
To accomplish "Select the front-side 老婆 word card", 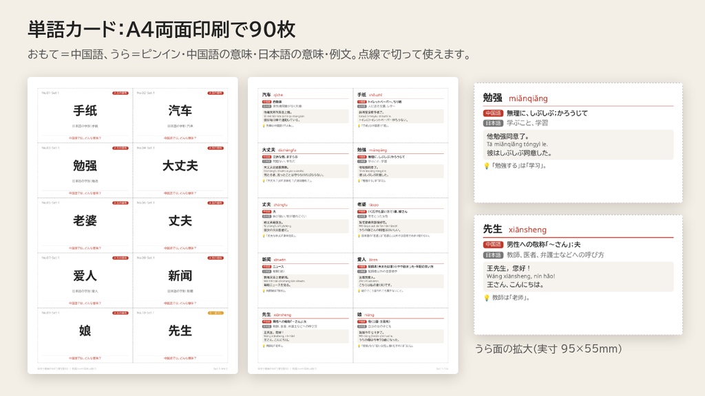I will point(85,225).
